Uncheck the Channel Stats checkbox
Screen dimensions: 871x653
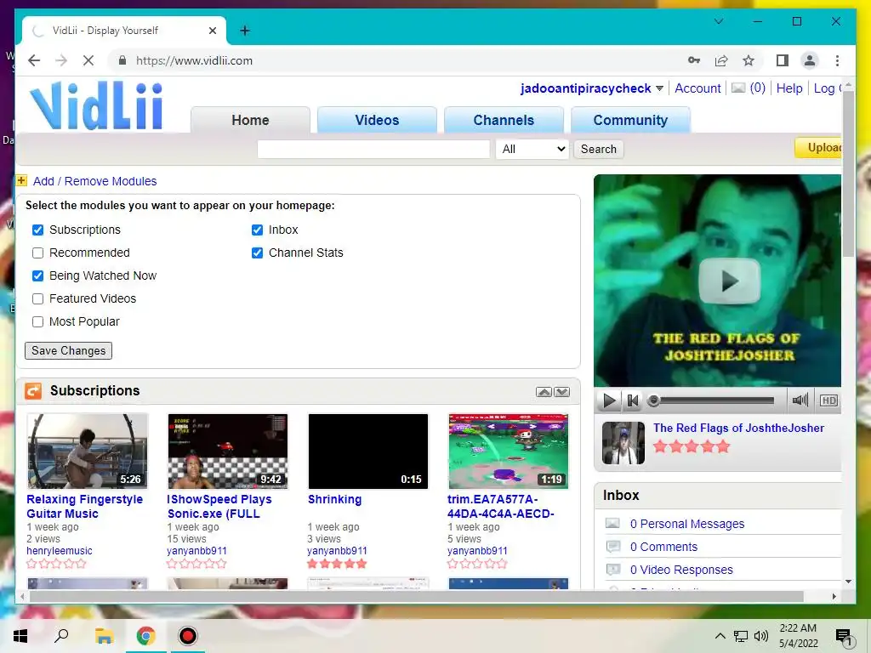point(257,253)
